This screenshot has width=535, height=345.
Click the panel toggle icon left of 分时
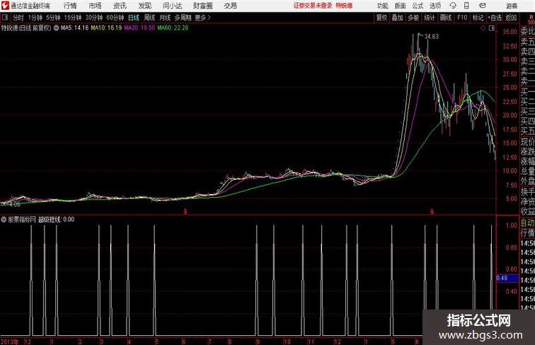(5, 18)
